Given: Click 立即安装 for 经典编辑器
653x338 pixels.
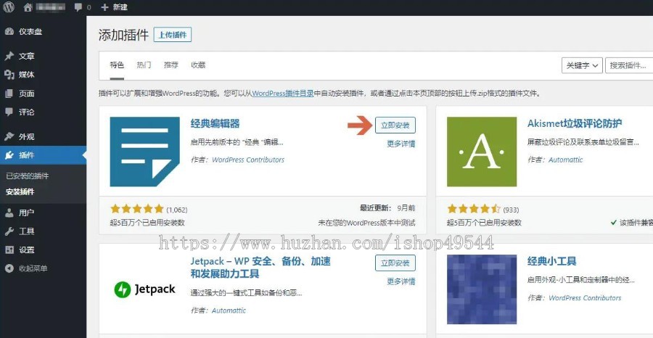Looking at the screenshot, I should [x=395, y=125].
